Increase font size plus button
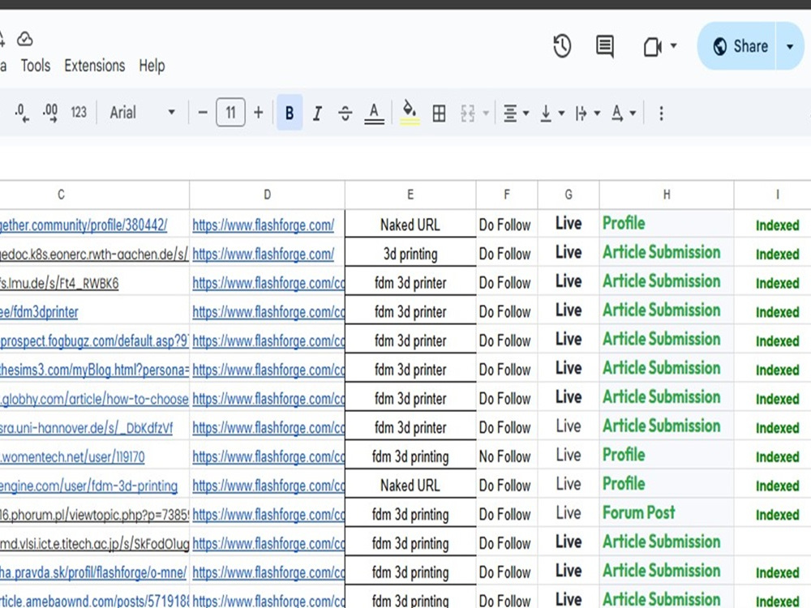This screenshot has height=608, width=811. point(259,113)
